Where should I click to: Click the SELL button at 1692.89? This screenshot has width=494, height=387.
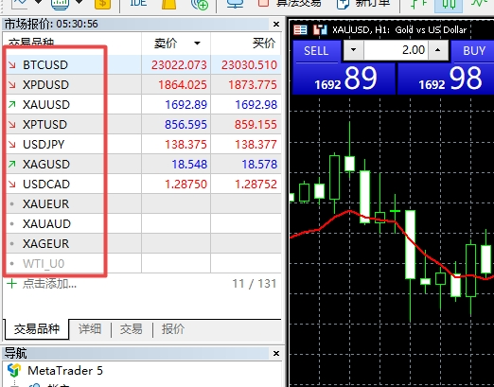click(344, 67)
